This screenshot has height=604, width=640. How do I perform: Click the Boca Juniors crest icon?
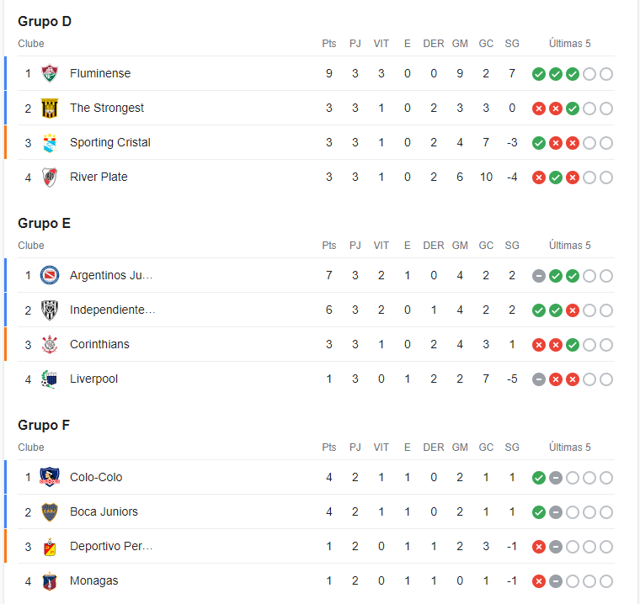pos(50,511)
